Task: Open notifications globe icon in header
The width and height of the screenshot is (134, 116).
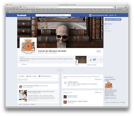Action: pyautogui.click(x=33, y=15)
